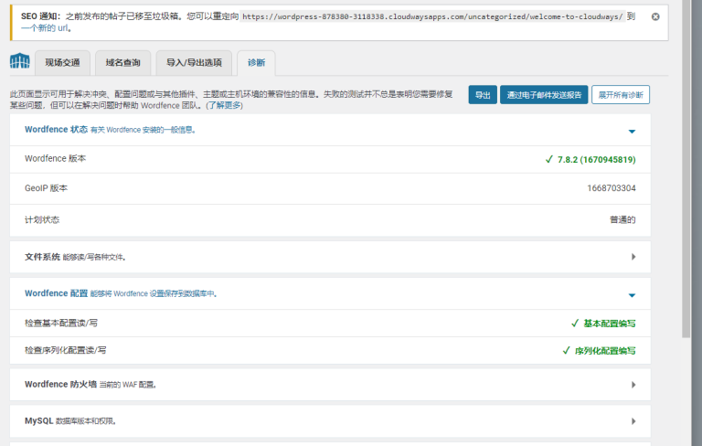
Task: Click the Wordfence 配置 heading
Action: (56, 293)
